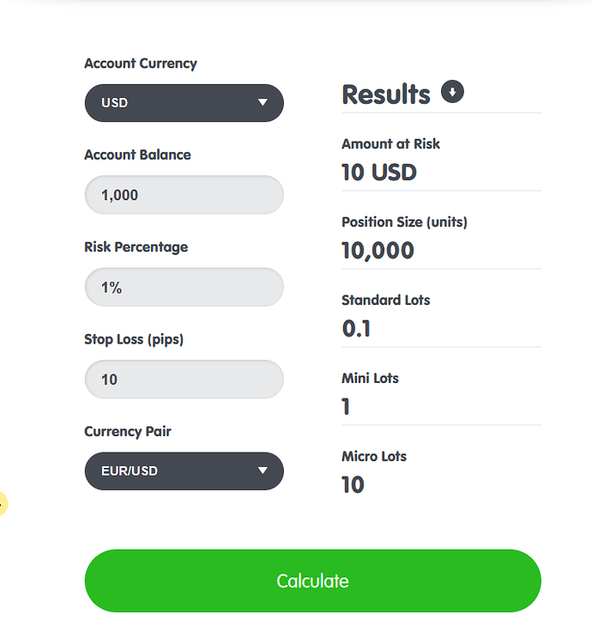
Task: Click the Mini Lots result value
Action: (346, 407)
